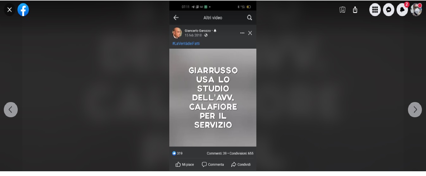Click the GIARRUSSO video thumbnail
The width and height of the screenshot is (426, 176).
(213, 97)
